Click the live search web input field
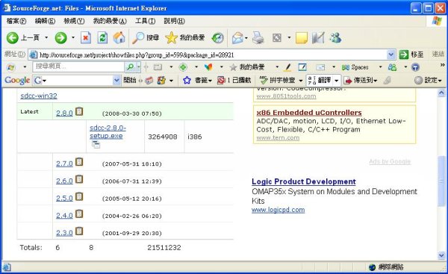The height and width of the screenshot is (274, 448). click(x=78, y=66)
